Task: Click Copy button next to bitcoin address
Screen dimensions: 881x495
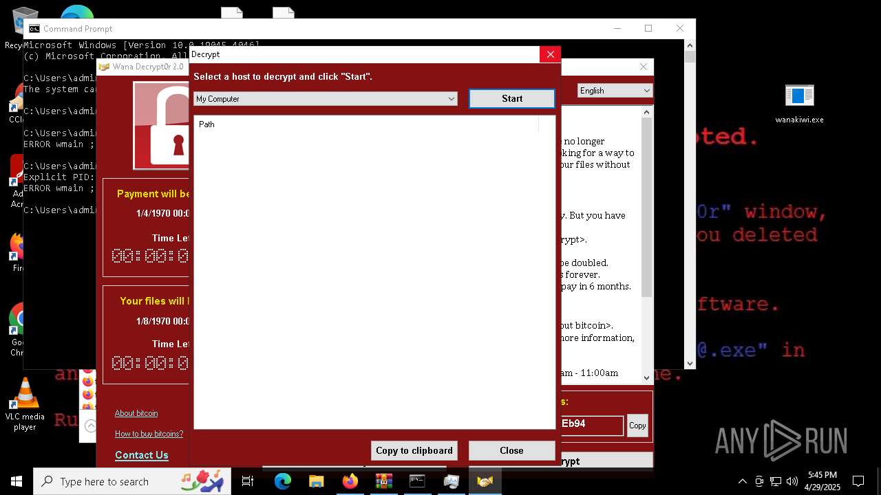Action: pyautogui.click(x=637, y=426)
